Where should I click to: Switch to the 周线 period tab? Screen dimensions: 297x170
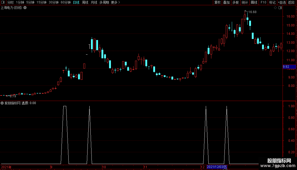85,2
